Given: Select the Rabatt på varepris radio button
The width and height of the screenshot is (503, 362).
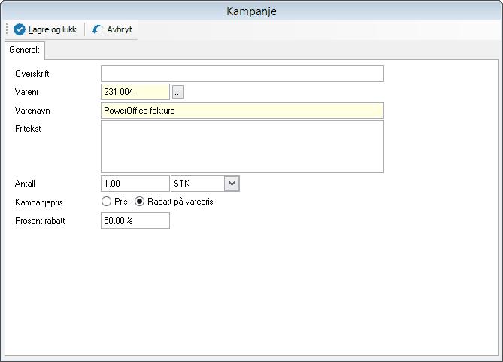Looking at the screenshot, I should pyautogui.click(x=139, y=202).
